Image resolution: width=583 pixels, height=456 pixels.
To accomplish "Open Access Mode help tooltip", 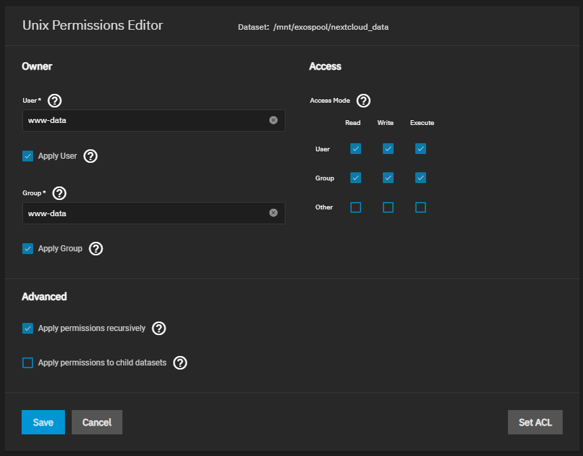I will [x=363, y=101].
